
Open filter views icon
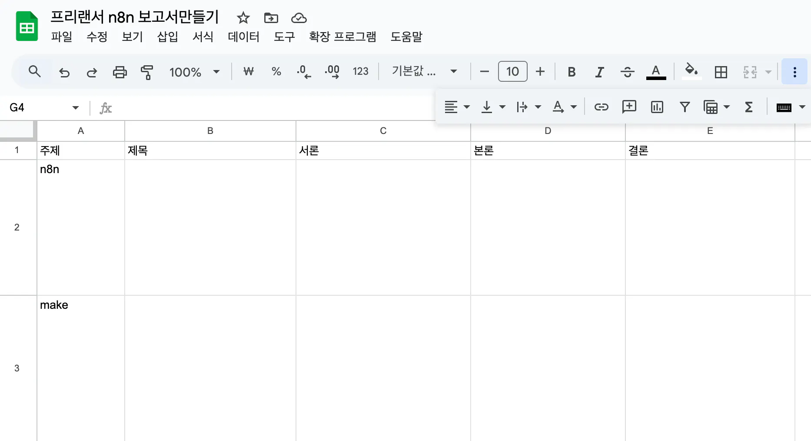pyautogui.click(x=711, y=107)
